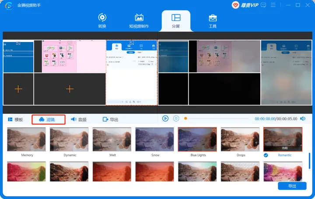This screenshot has width=315, height=199.
Task: Select the 分屏 split-screen tab
Action: pyautogui.click(x=176, y=21)
